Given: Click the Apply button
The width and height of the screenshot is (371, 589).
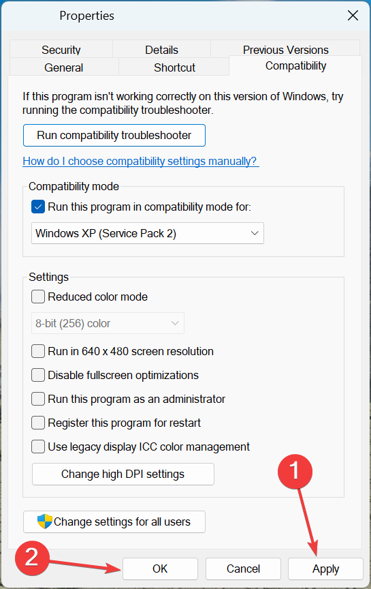Looking at the screenshot, I should [325, 569].
